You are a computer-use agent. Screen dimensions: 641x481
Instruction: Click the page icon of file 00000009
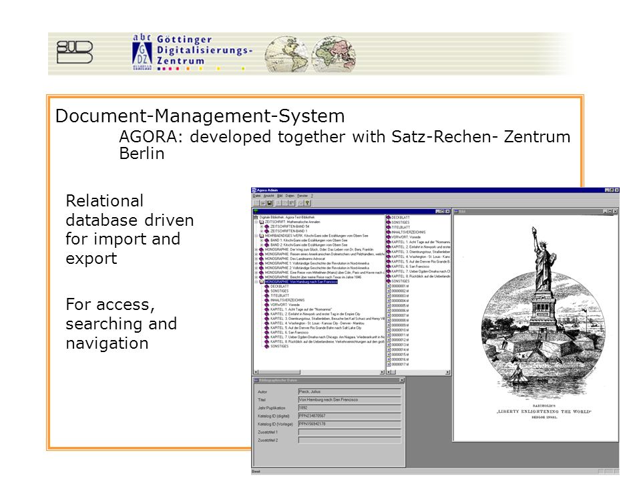(x=389, y=325)
